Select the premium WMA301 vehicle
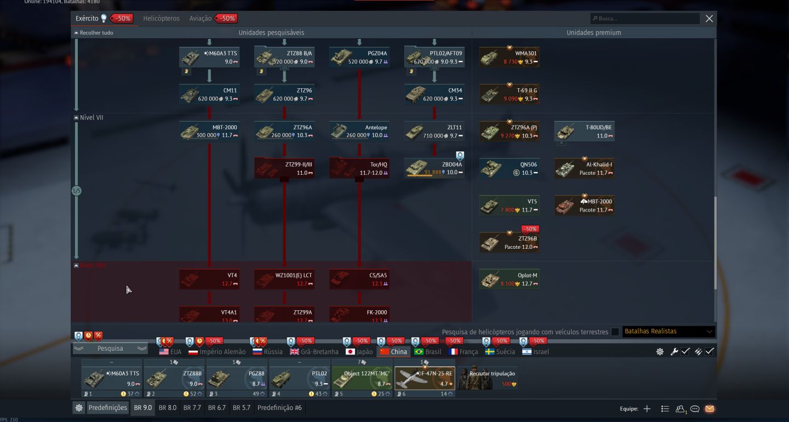Viewport: 789px width, 422px height. point(509,58)
